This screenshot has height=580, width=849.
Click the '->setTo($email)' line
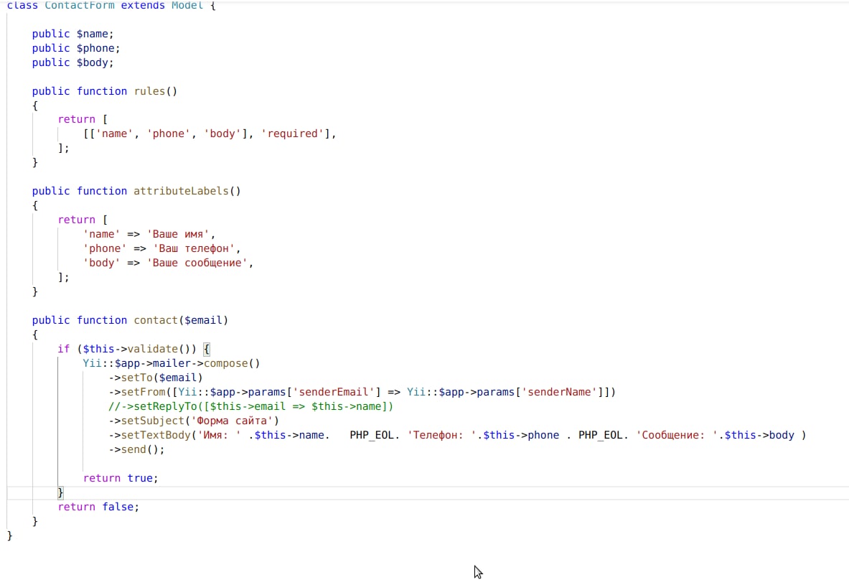(x=156, y=378)
